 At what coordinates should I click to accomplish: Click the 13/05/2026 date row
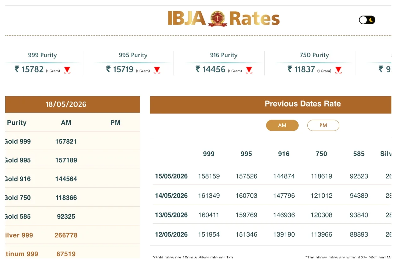(x=171, y=215)
